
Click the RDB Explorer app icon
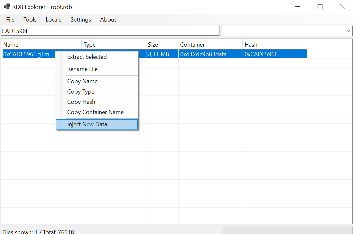[x=7, y=6]
